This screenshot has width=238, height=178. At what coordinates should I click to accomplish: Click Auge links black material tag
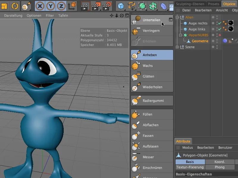[x=231, y=29]
